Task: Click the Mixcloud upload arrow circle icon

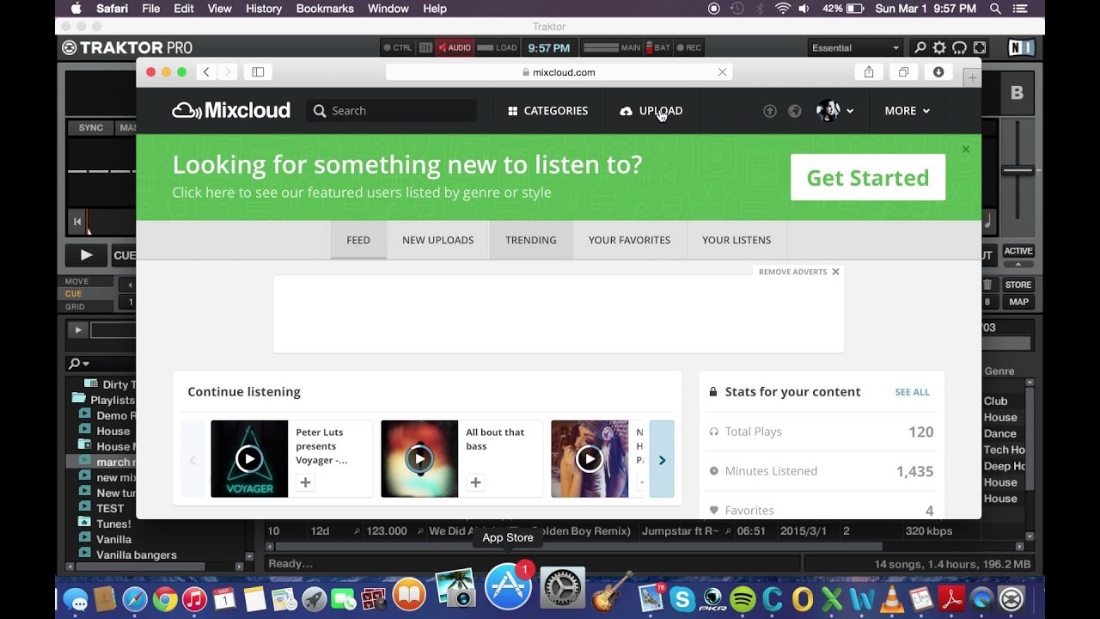Action: coord(770,111)
